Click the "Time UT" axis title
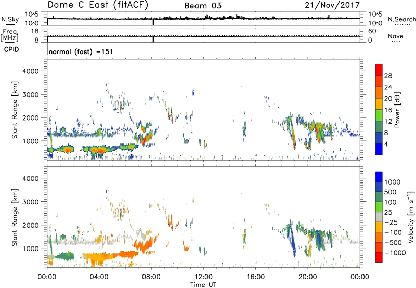This screenshot has height=288, width=416. pos(203,285)
